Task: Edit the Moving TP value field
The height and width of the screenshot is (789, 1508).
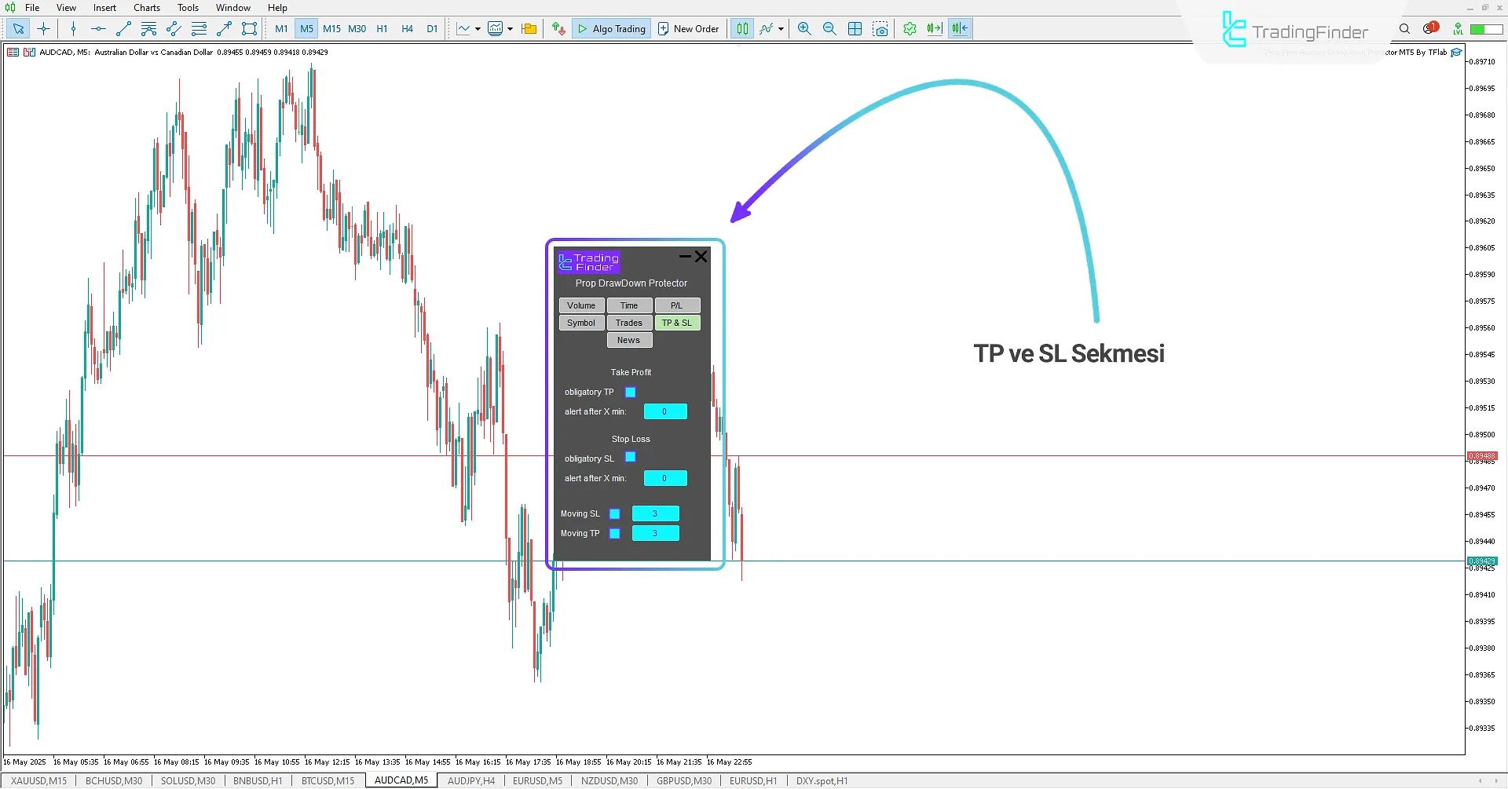Action: click(x=656, y=532)
